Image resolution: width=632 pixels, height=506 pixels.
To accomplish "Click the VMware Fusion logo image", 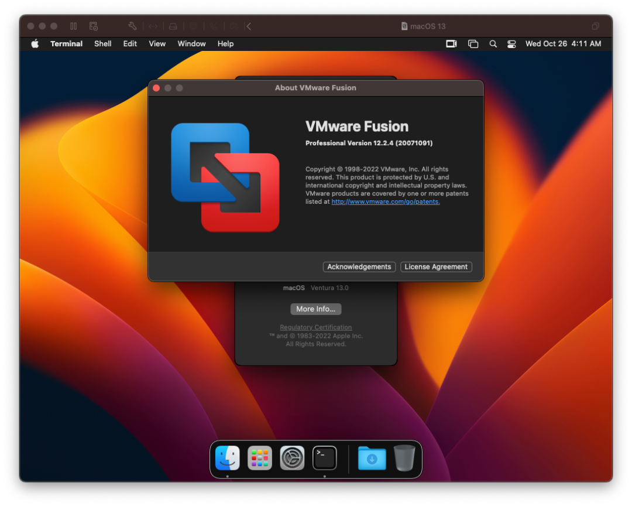I will (x=225, y=177).
